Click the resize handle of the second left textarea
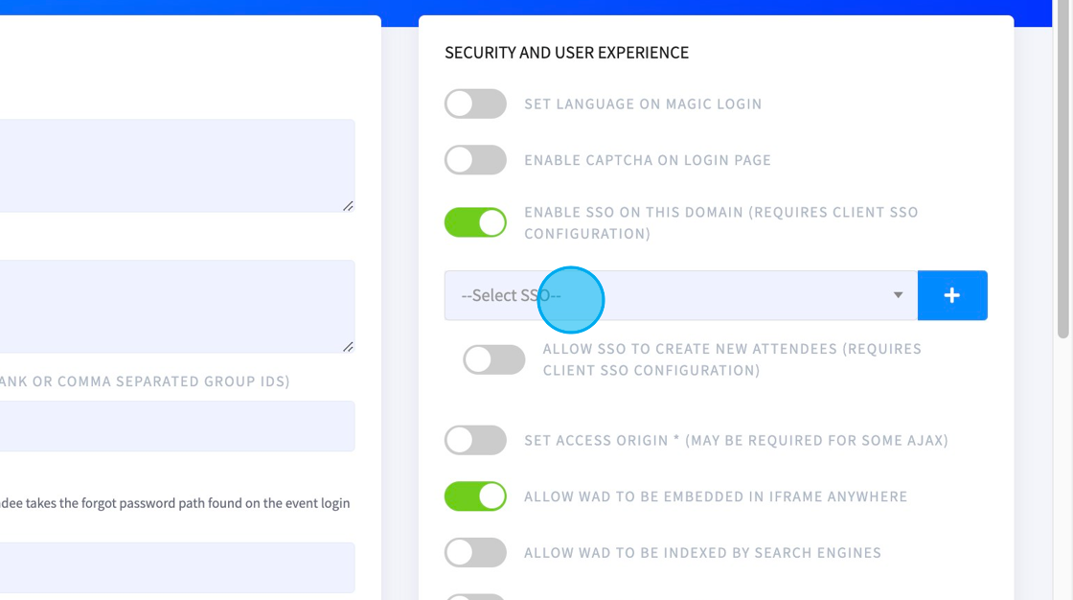The height and width of the screenshot is (600, 1073). [349, 347]
